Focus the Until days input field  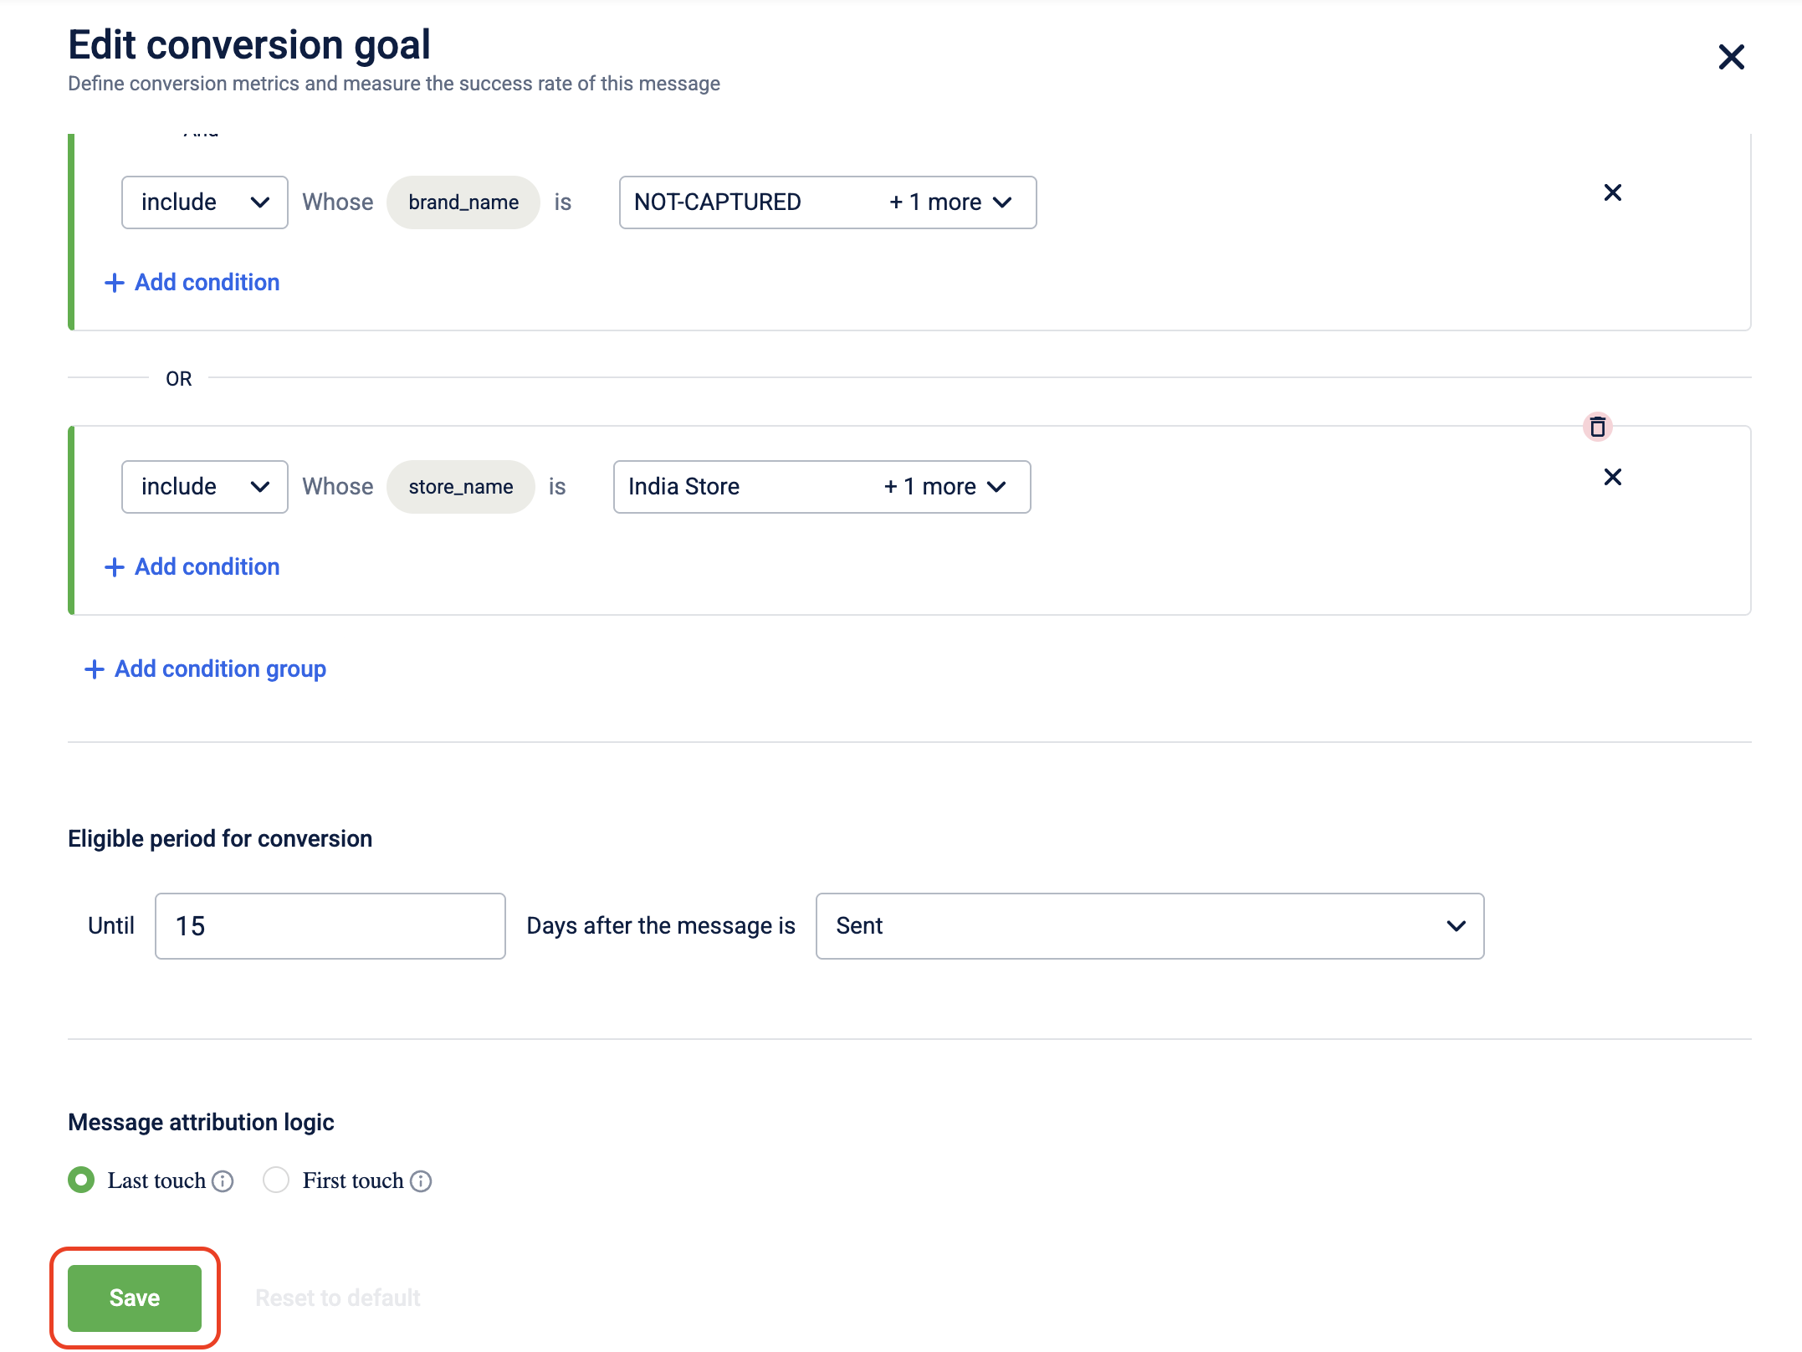click(x=330, y=926)
